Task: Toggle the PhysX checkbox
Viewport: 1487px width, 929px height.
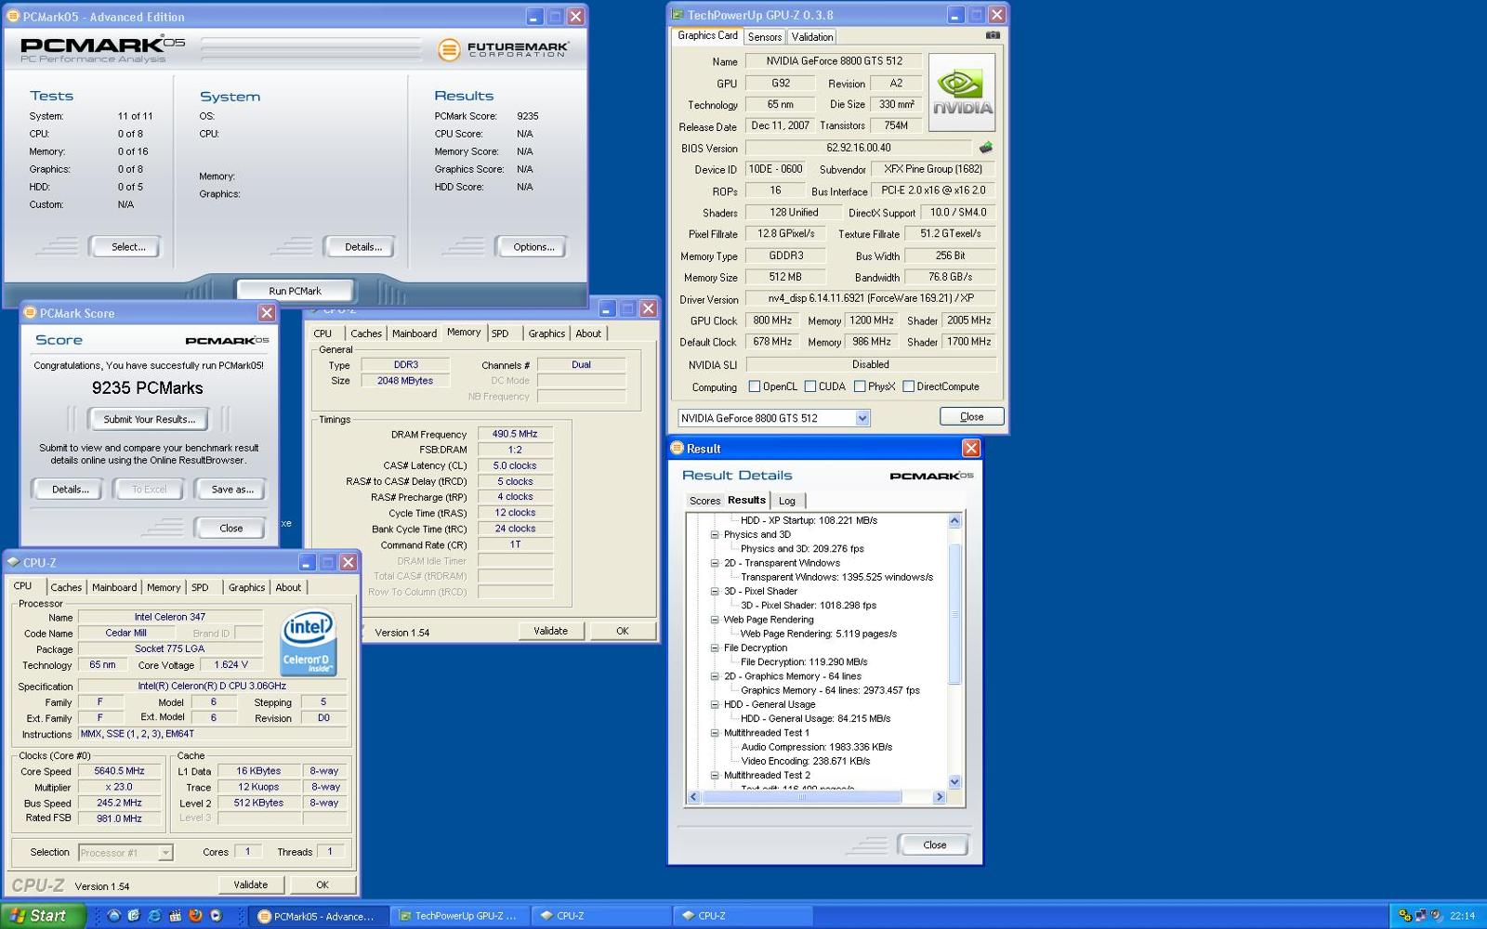Action: coord(860,386)
